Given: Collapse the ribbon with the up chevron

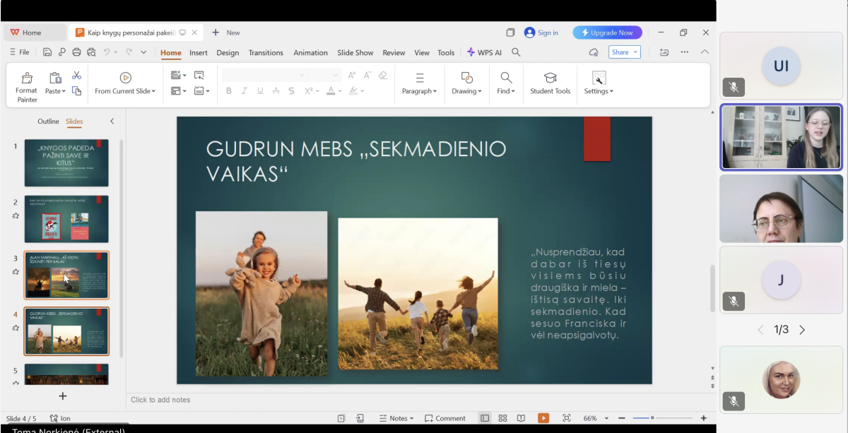Looking at the screenshot, I should 705,52.
